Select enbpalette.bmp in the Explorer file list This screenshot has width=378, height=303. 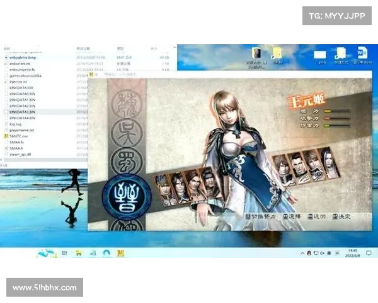tap(23, 57)
